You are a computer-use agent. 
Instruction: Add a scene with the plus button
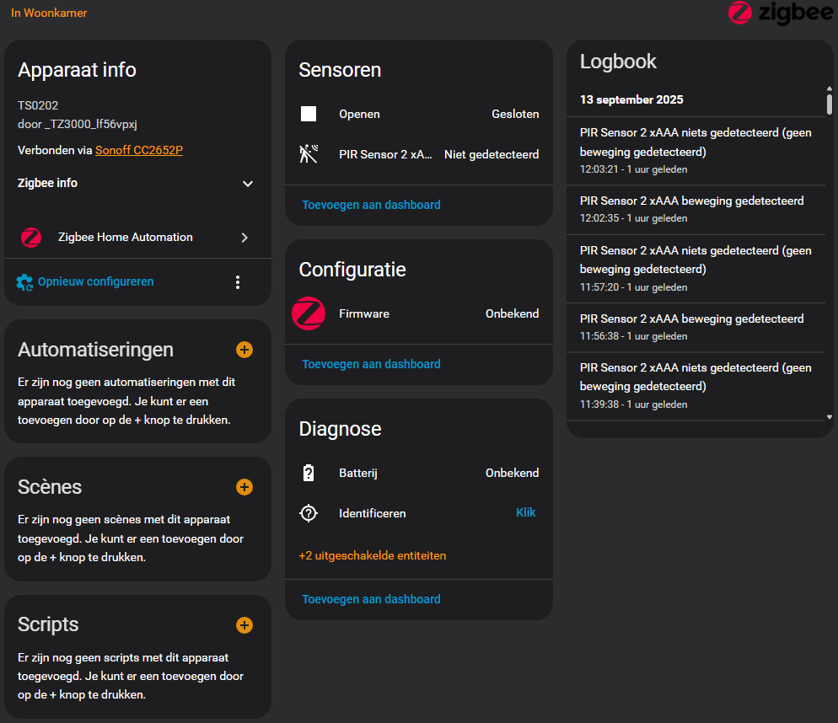pyautogui.click(x=244, y=487)
